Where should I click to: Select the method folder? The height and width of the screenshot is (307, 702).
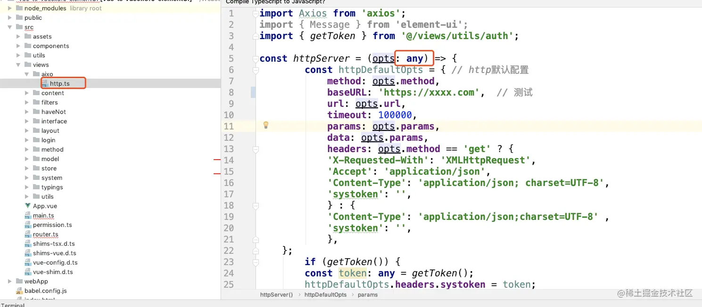click(x=52, y=149)
